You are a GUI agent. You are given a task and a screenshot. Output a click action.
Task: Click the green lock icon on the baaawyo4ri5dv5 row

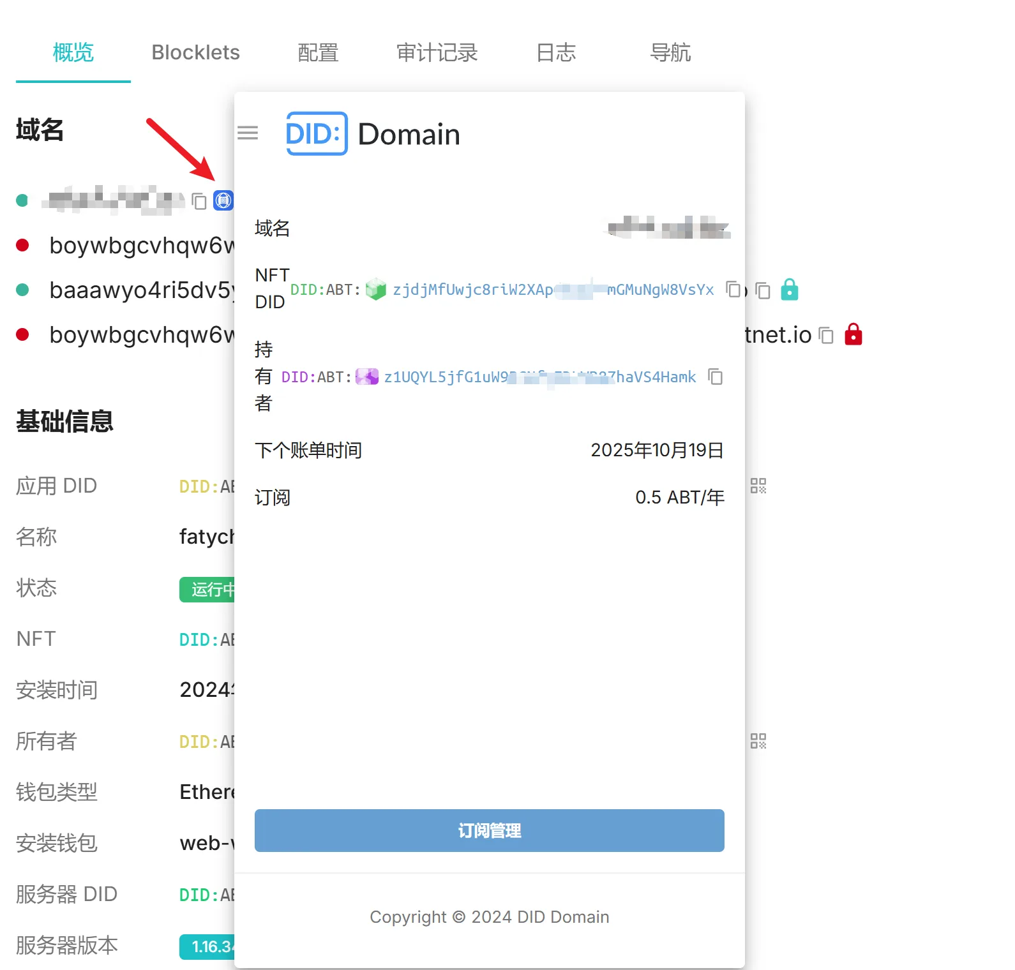(x=790, y=290)
